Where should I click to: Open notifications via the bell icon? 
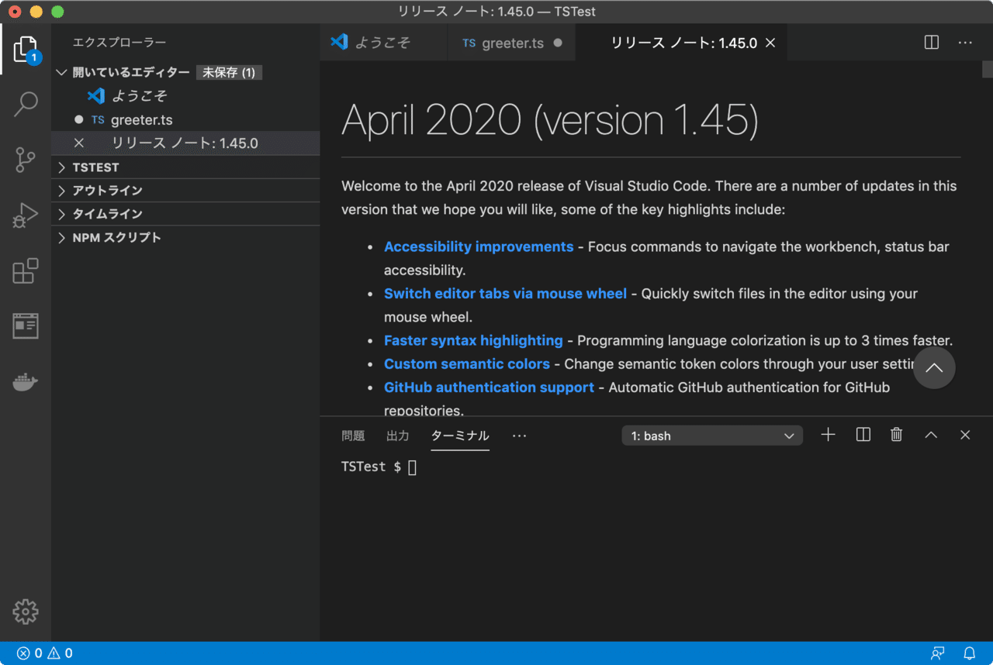tap(969, 653)
